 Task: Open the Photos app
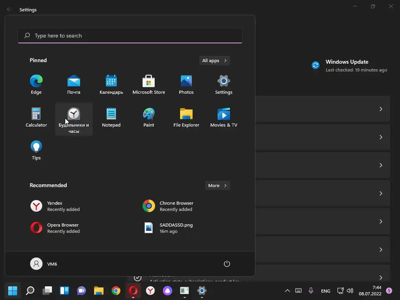pos(186,85)
